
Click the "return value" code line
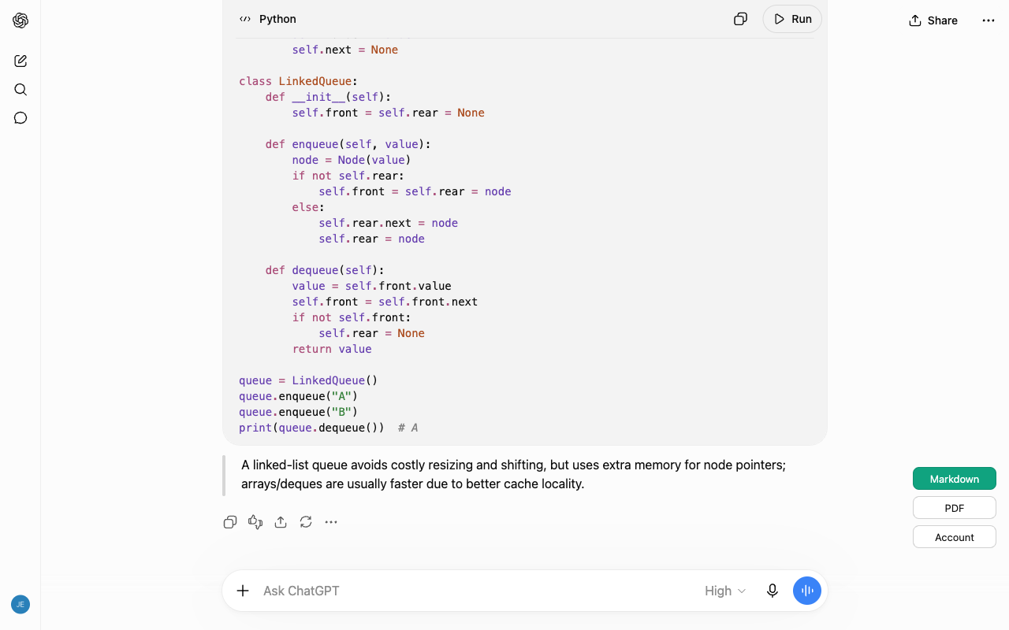tap(332, 349)
